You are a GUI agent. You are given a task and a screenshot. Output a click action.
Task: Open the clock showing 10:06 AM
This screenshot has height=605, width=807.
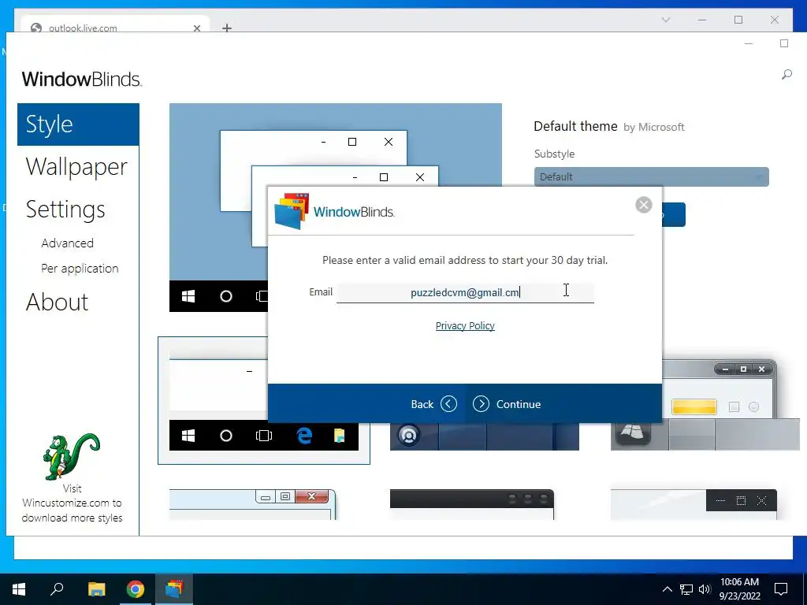tap(739, 589)
